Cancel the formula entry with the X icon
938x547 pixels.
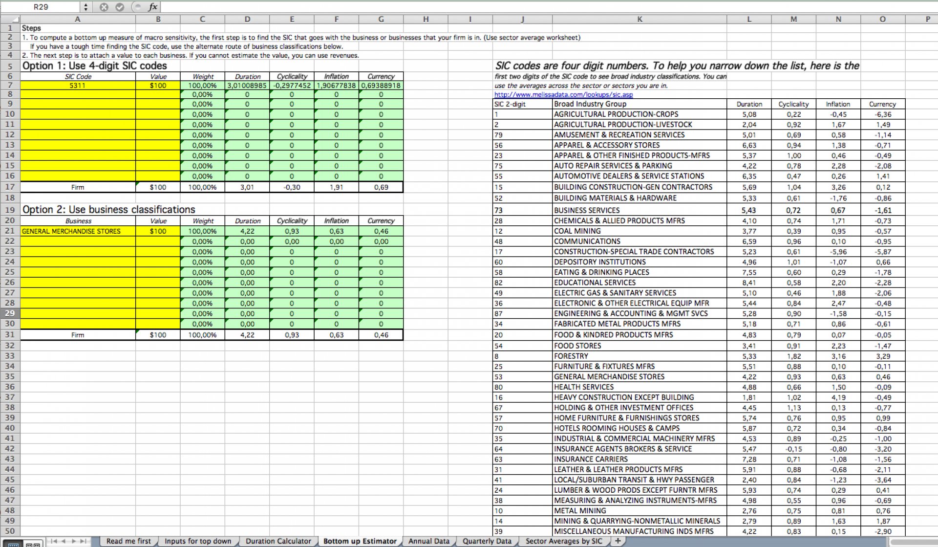[104, 7]
